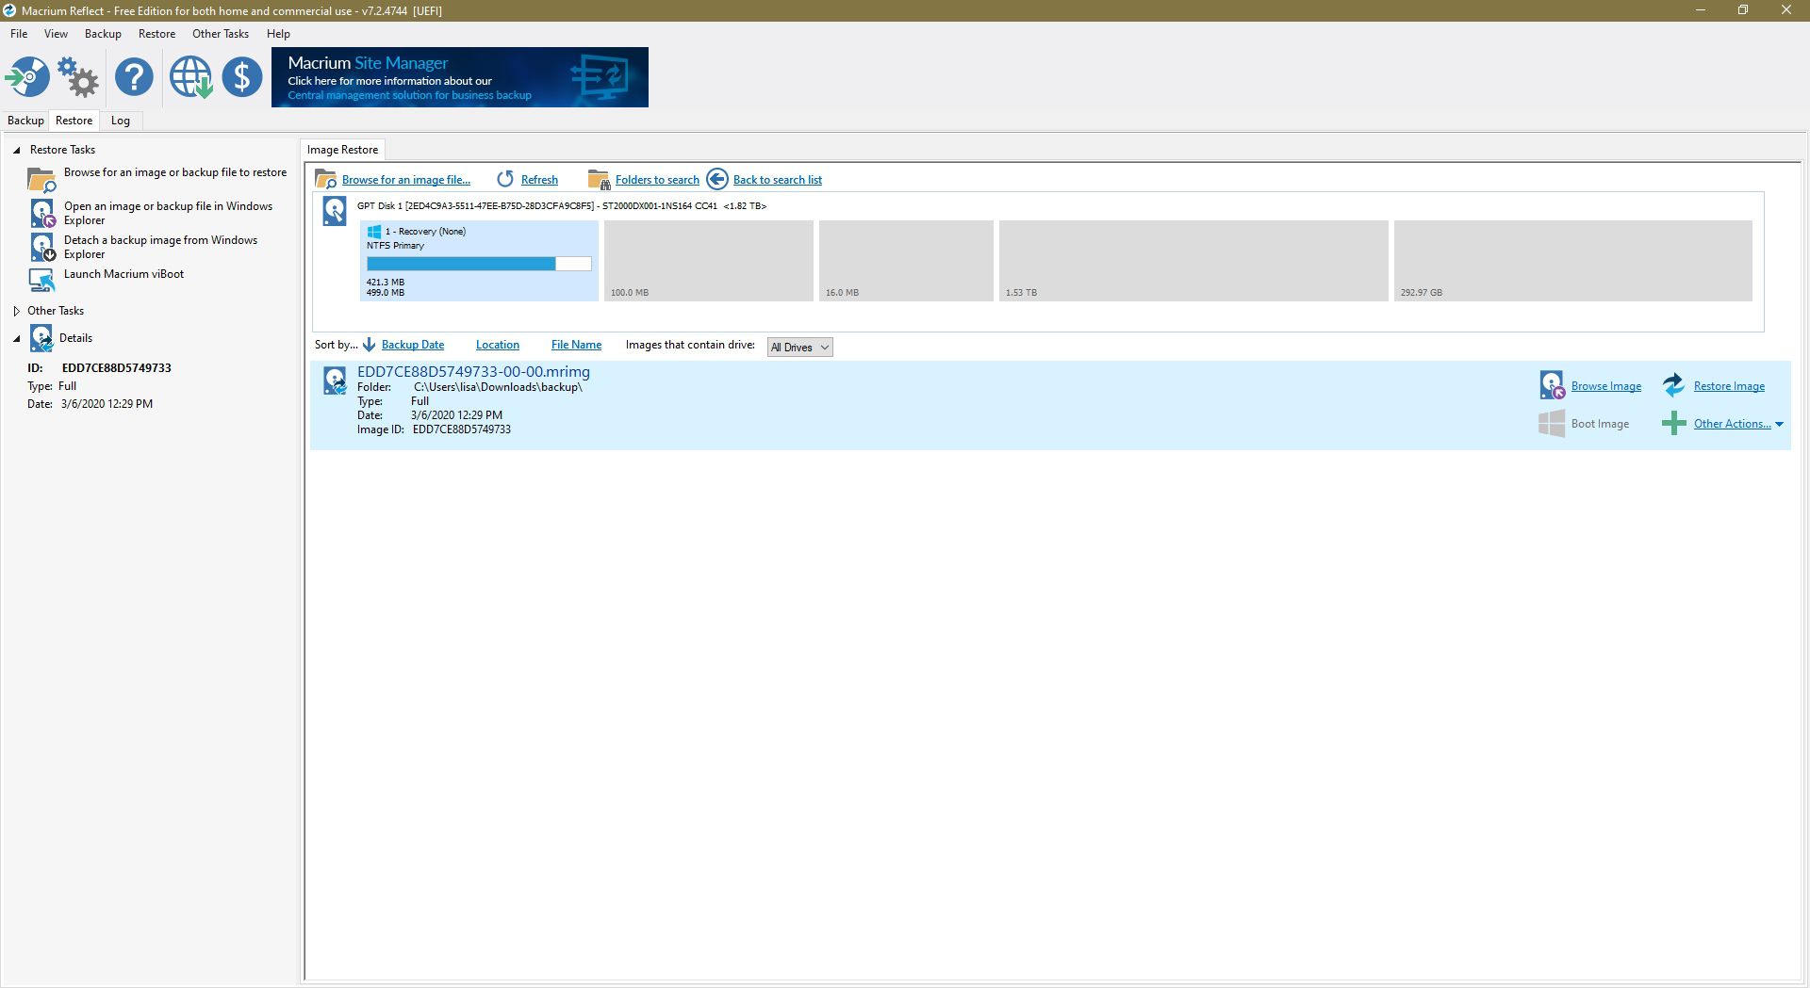Open the help question mark icon
1810x988 pixels.
134,76
